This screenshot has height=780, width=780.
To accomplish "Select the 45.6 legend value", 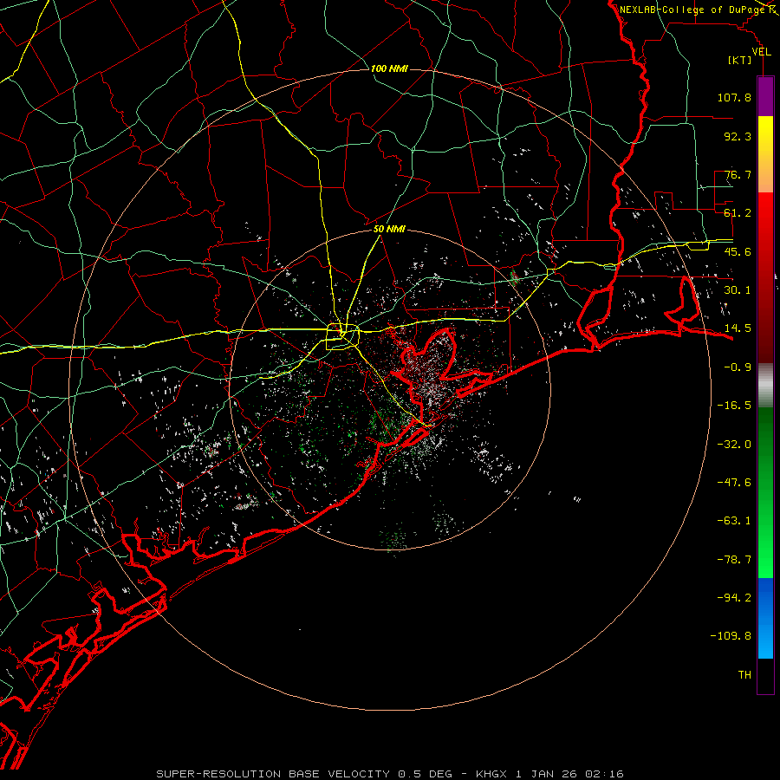I will pos(738,251).
